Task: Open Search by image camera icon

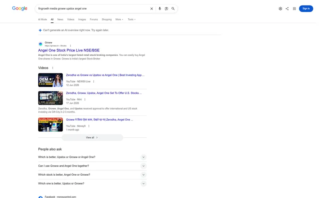Action: (x=166, y=8)
